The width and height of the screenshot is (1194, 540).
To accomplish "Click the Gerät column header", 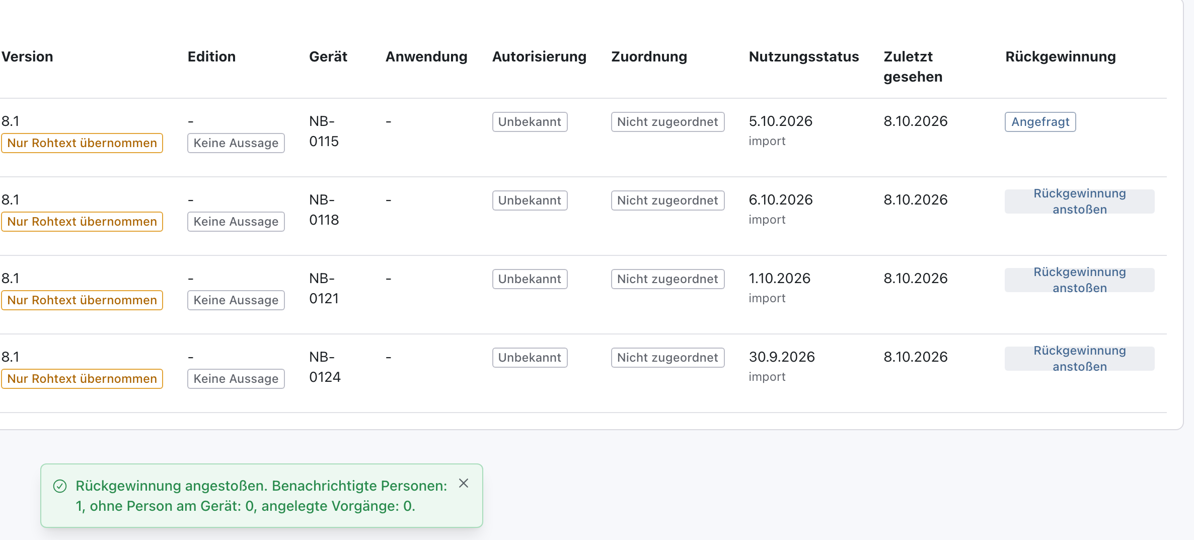I will (x=328, y=56).
